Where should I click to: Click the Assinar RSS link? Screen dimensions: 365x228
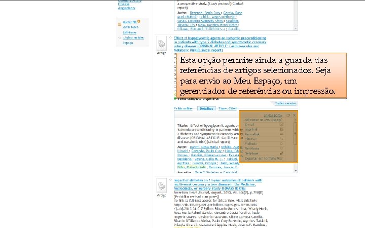click(129, 22)
